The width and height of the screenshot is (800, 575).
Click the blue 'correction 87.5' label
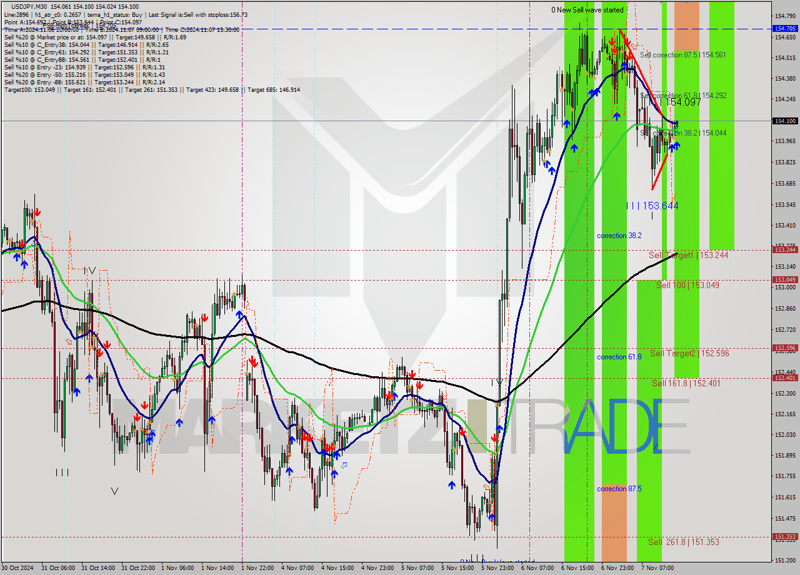(x=619, y=489)
